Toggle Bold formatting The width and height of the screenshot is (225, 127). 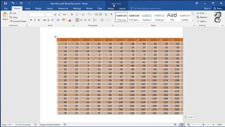(31, 20)
